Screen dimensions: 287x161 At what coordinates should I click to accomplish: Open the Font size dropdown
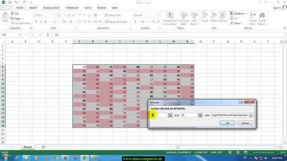pos(65,15)
